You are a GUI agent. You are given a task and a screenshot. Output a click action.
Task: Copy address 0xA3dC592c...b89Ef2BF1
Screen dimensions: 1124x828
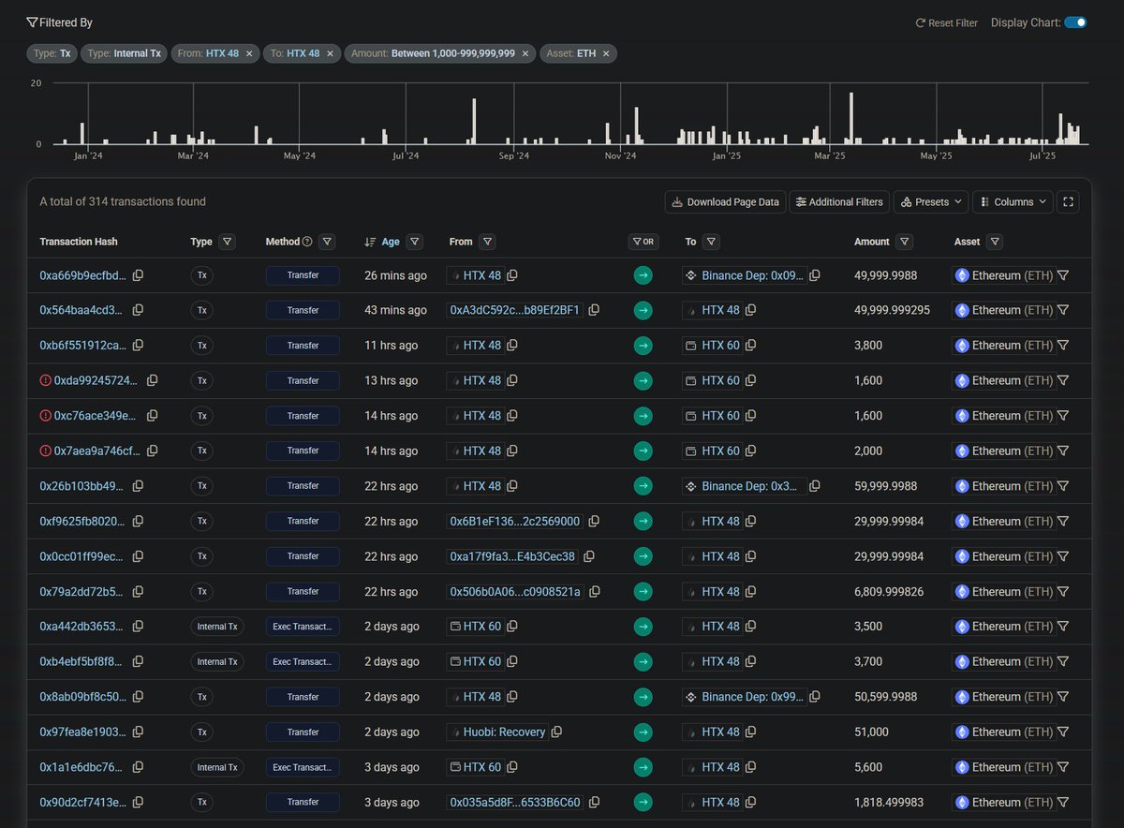coord(594,310)
